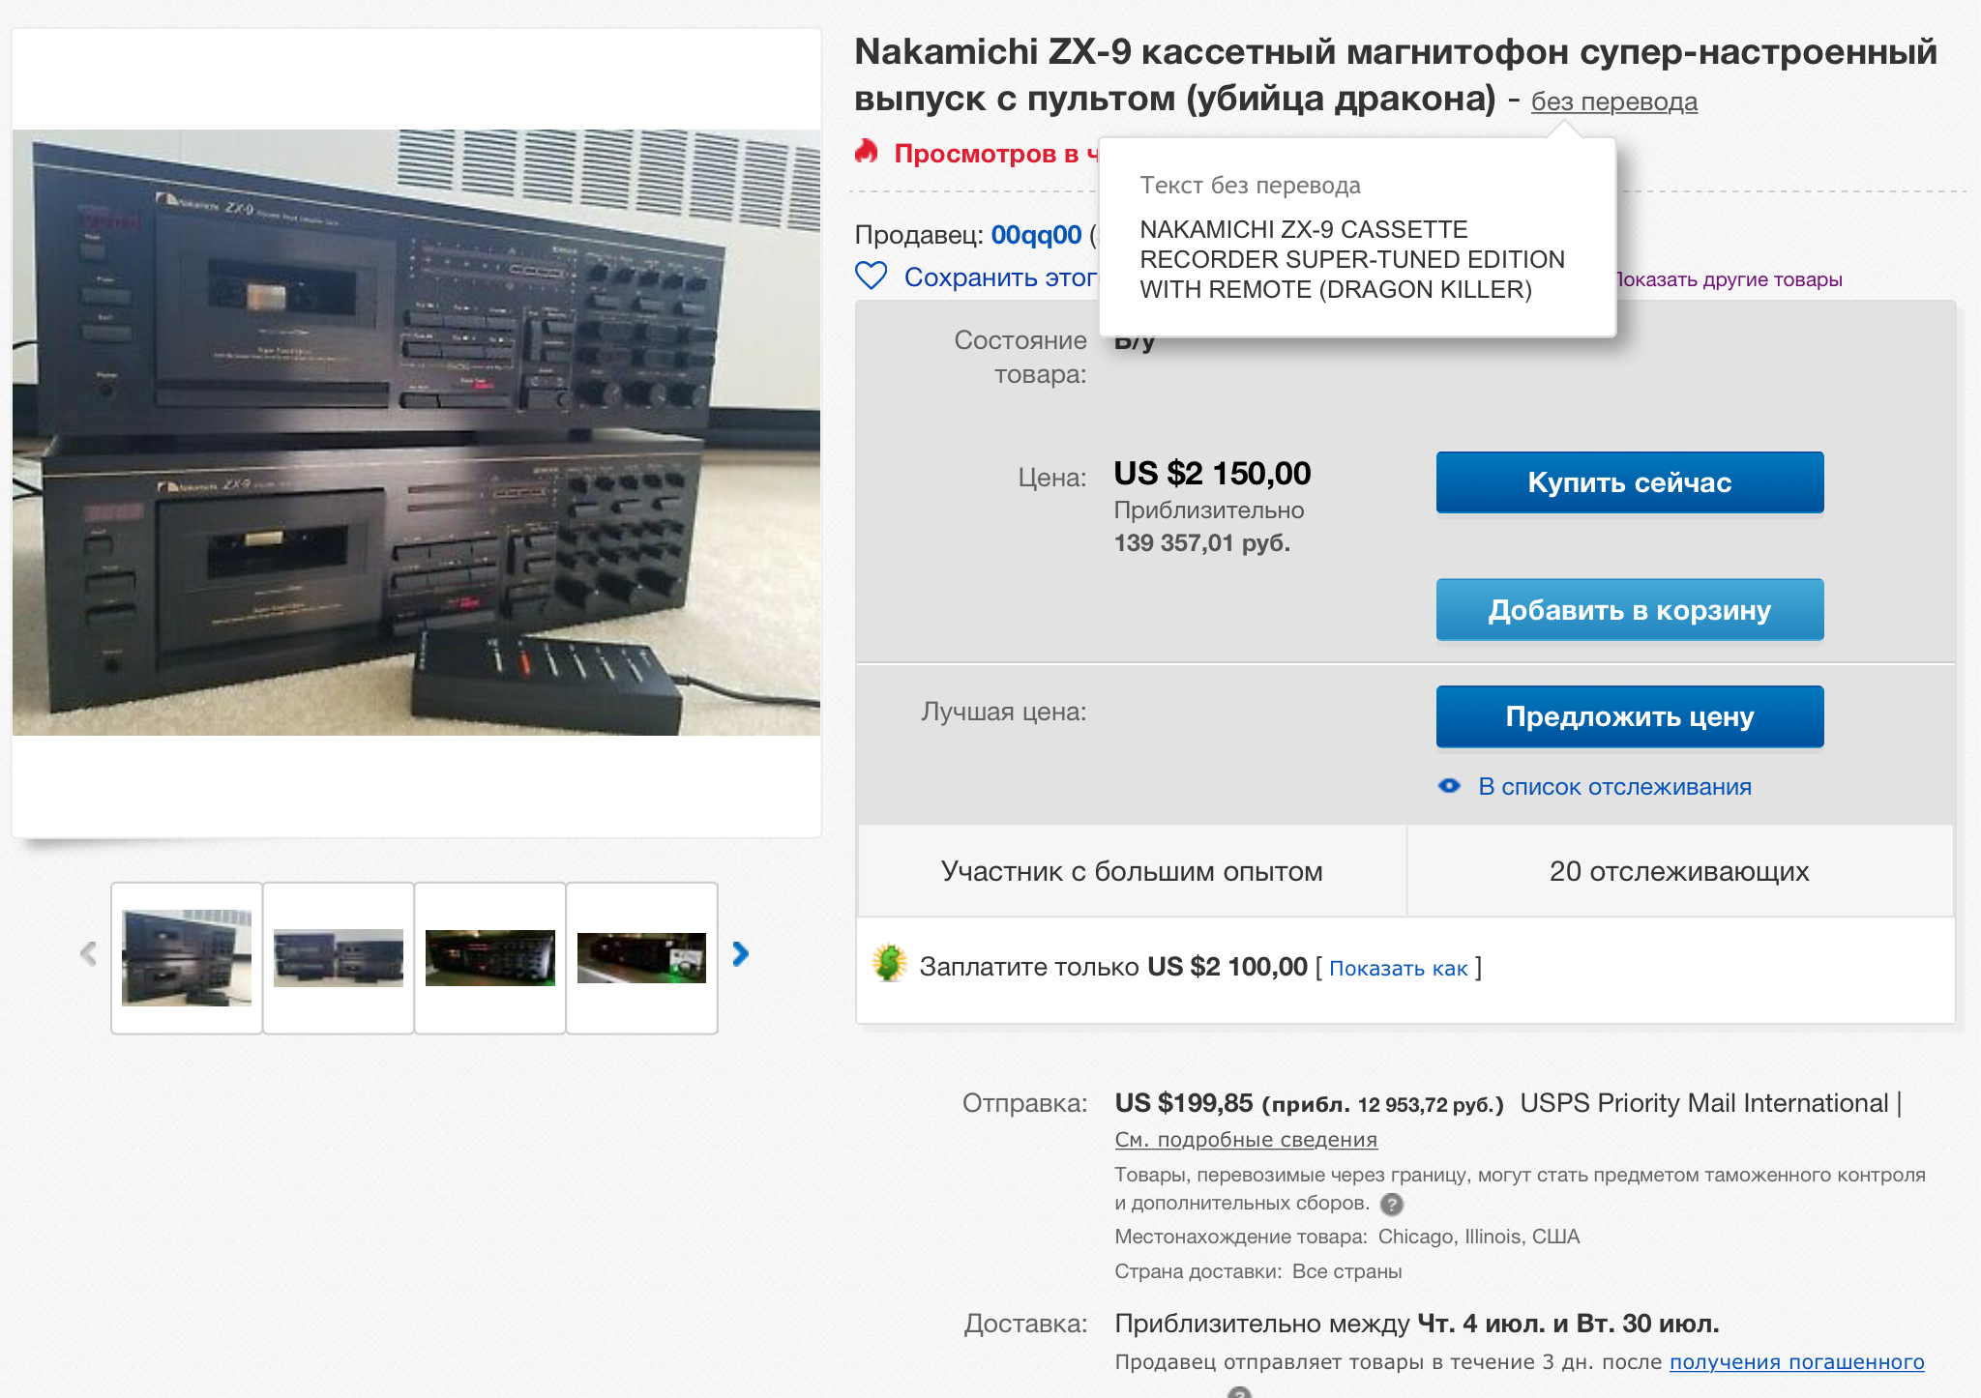Click the red flame views icon

click(867, 152)
